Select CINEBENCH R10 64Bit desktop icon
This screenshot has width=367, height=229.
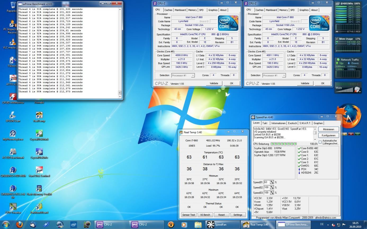click(13, 171)
